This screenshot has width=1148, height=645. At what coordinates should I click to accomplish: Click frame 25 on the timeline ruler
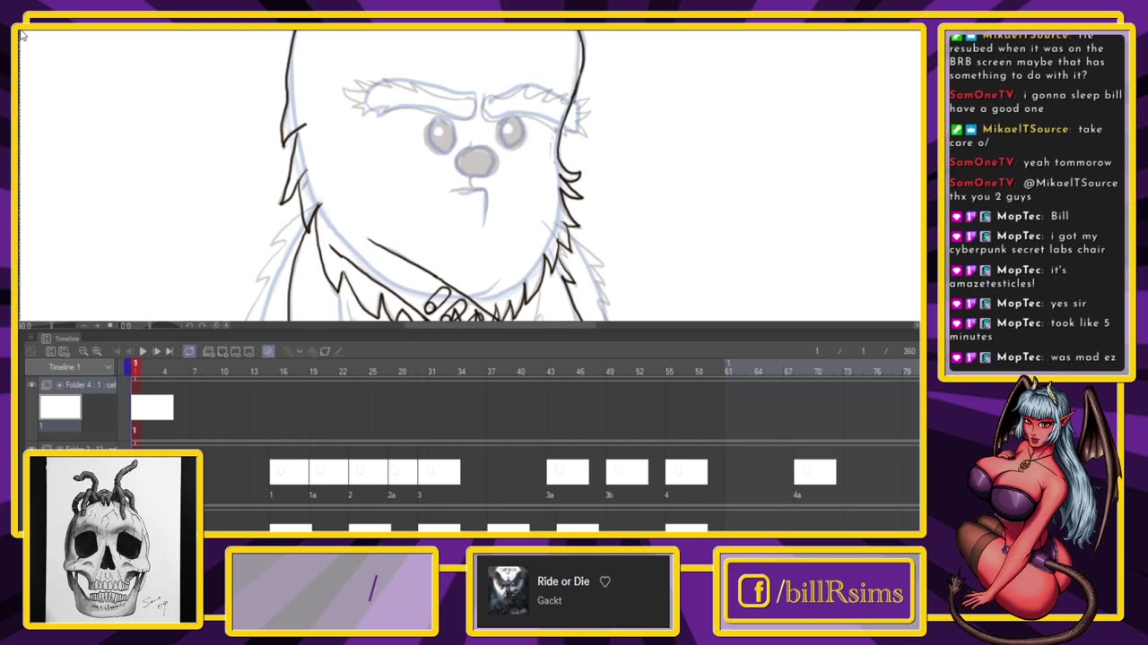coord(372,371)
